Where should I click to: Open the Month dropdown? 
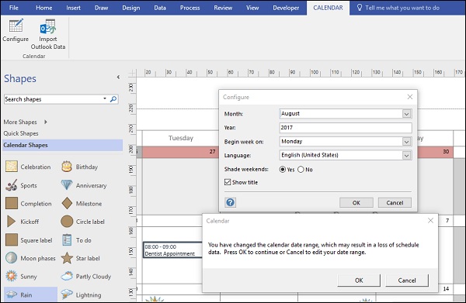click(406, 114)
